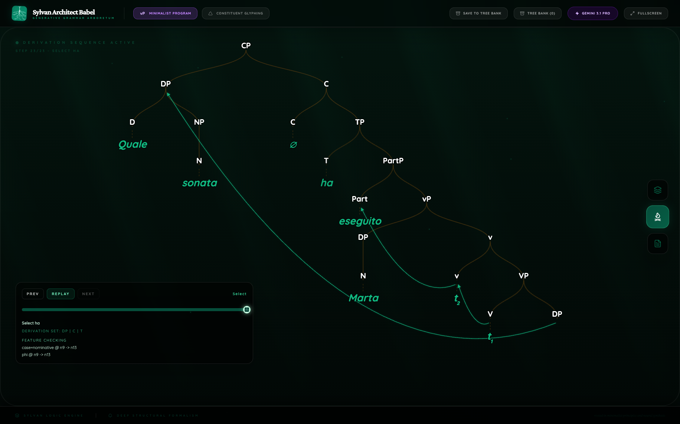Open the layers stack panel icon
The image size is (680, 424).
[657, 190]
